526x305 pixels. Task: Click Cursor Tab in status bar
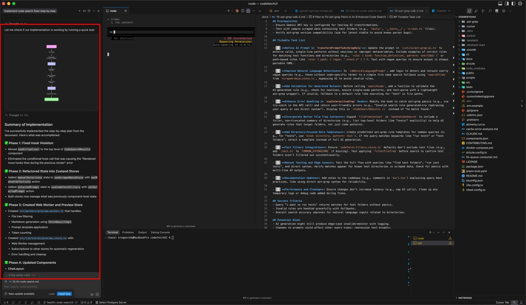pyautogui.click(x=502, y=302)
